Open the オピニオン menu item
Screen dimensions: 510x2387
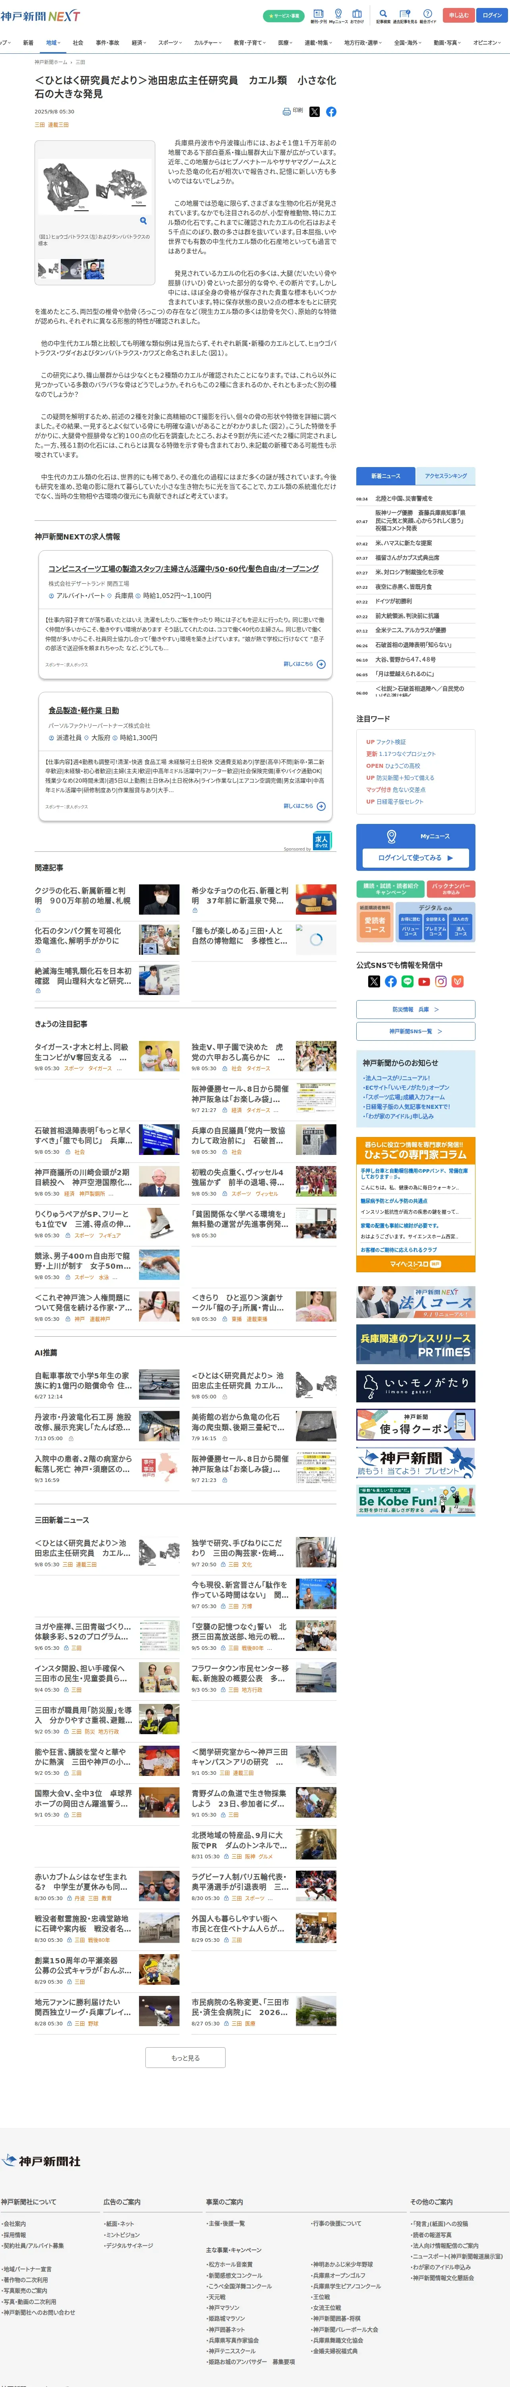click(487, 43)
